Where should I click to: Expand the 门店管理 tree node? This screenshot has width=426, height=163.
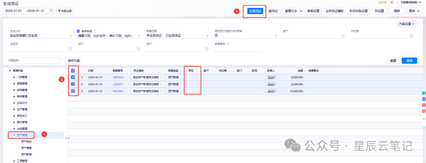pos(15,77)
